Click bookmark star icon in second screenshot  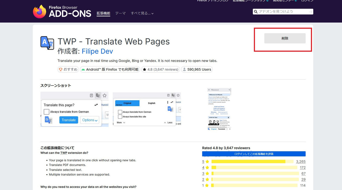click(178, 95)
